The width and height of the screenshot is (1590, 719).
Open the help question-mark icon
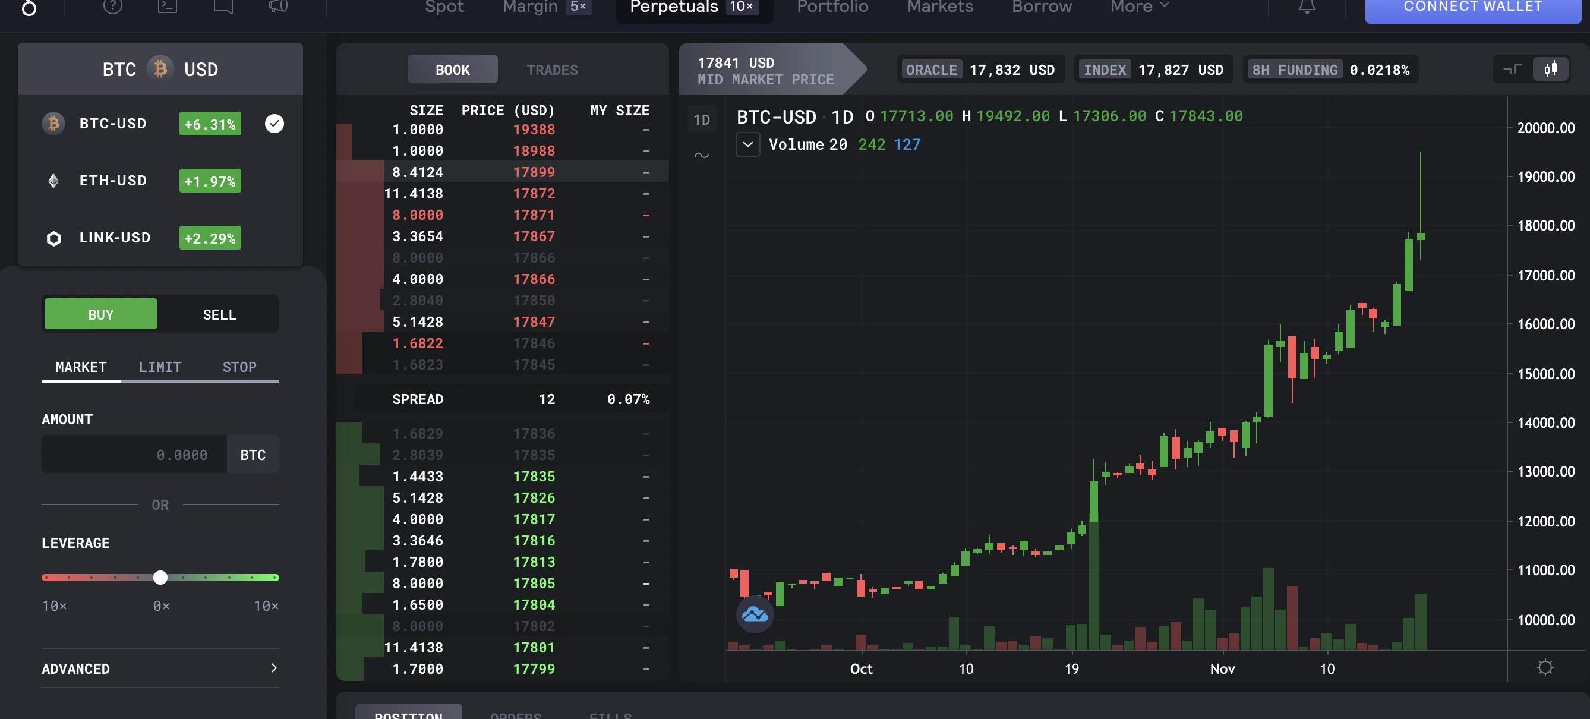pos(112,6)
